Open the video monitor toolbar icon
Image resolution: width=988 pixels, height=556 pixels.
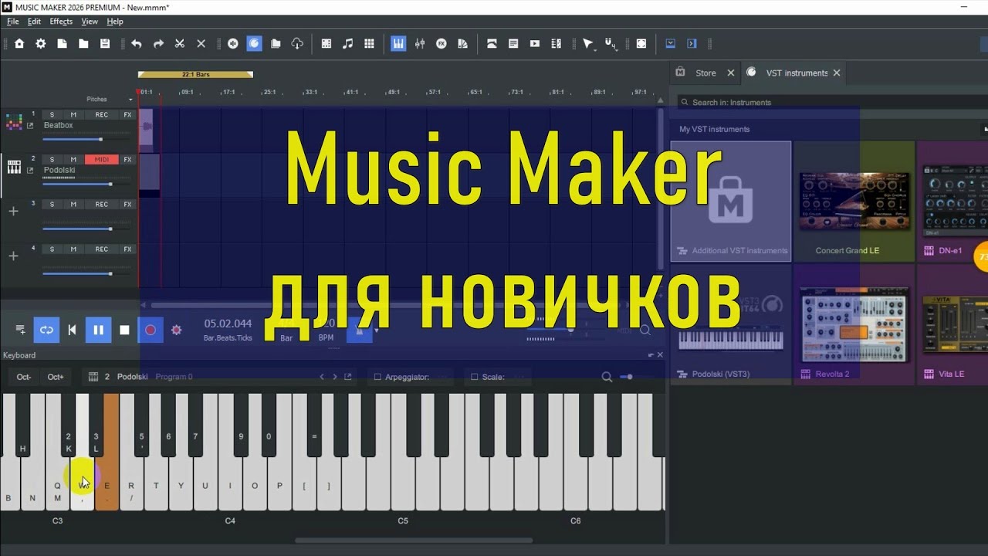[535, 44]
